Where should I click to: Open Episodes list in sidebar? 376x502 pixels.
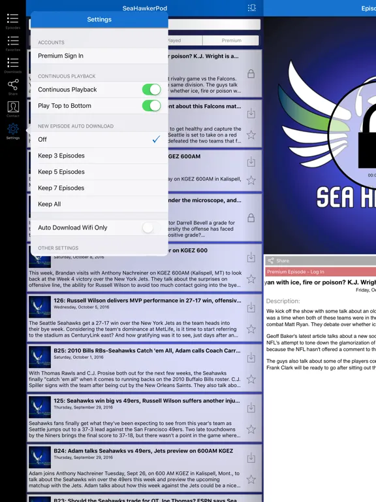pos(13,21)
